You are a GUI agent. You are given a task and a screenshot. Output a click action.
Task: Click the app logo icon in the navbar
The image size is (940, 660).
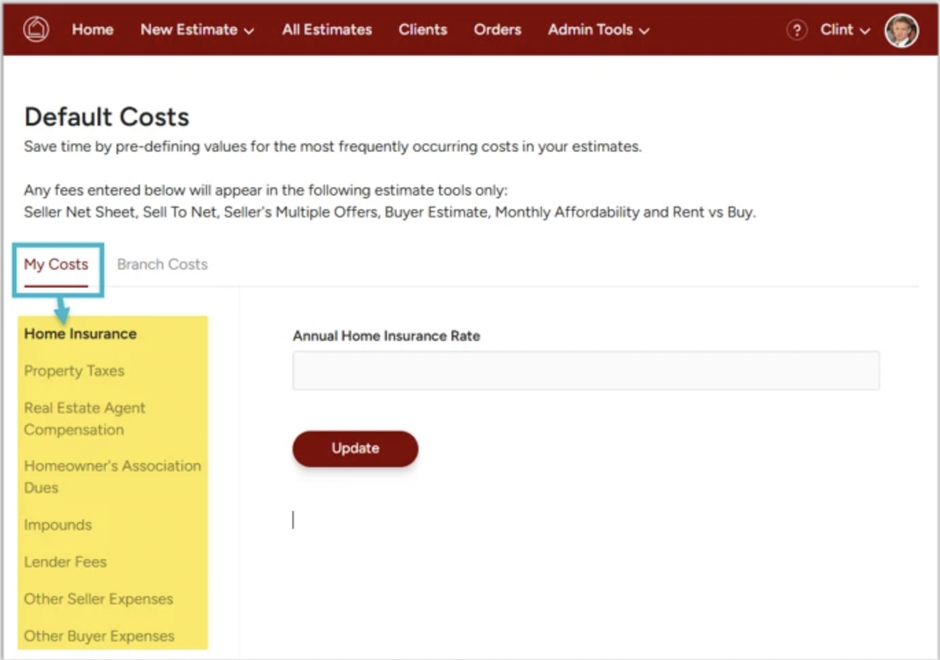pyautogui.click(x=36, y=30)
